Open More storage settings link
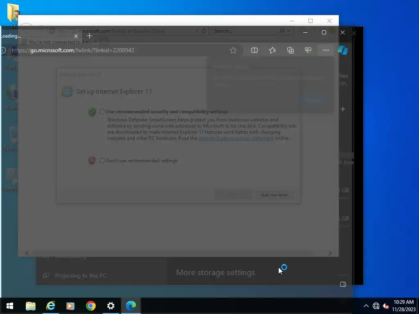 click(215, 273)
